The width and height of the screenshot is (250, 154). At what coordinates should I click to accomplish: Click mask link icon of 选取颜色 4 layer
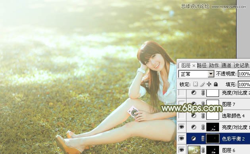click(203, 115)
